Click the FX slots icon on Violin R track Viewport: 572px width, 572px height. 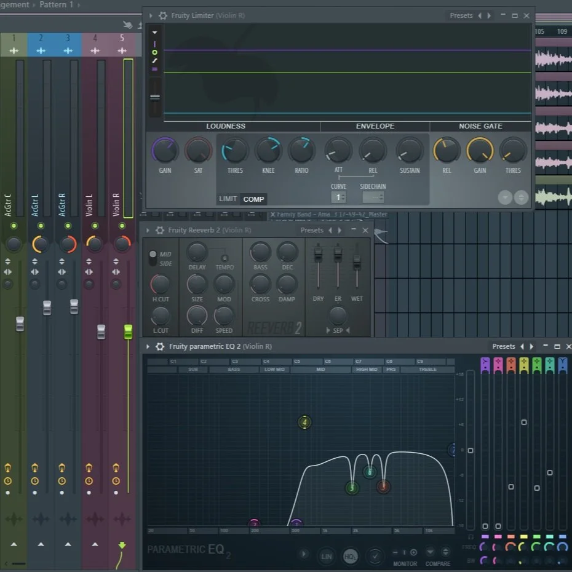click(x=116, y=467)
